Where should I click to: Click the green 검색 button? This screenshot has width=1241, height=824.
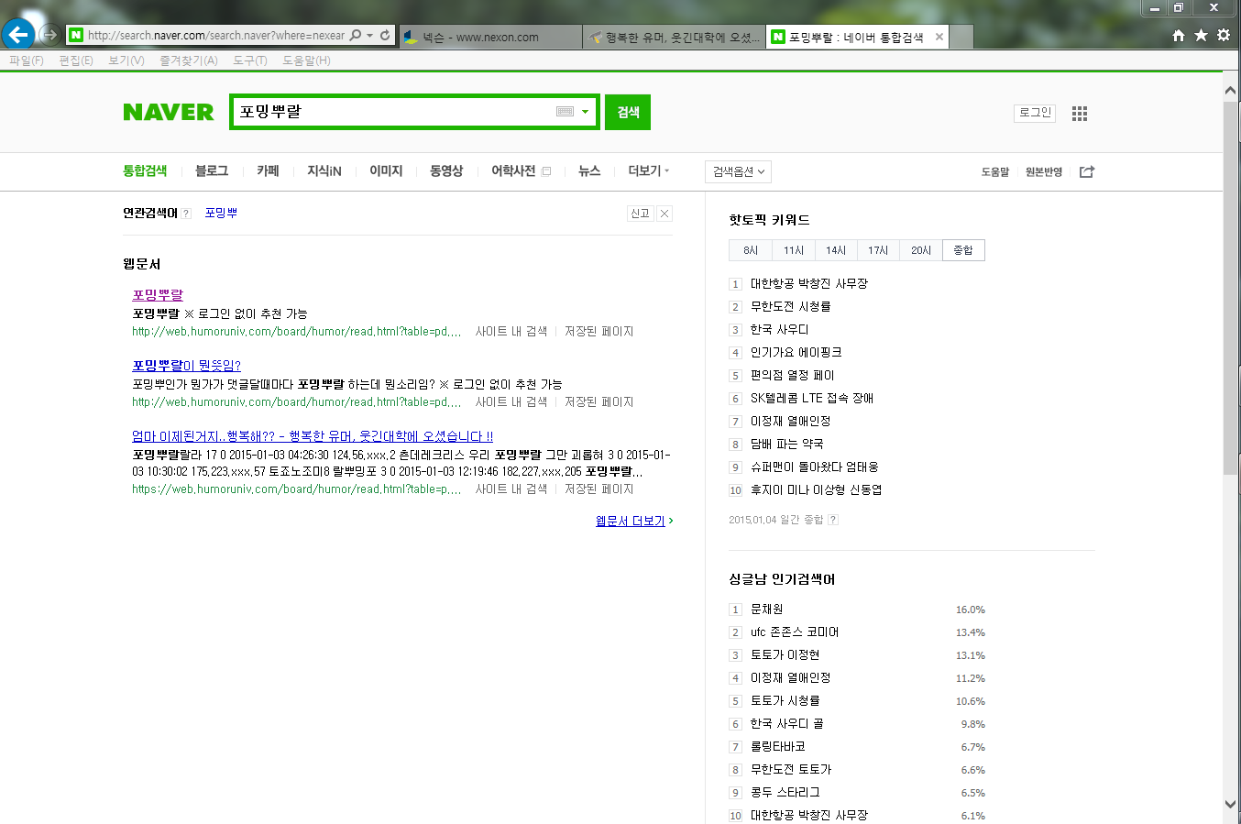(x=628, y=112)
